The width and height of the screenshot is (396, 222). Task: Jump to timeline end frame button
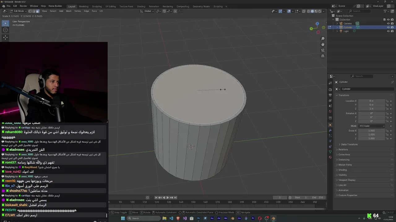click(x=175, y=198)
